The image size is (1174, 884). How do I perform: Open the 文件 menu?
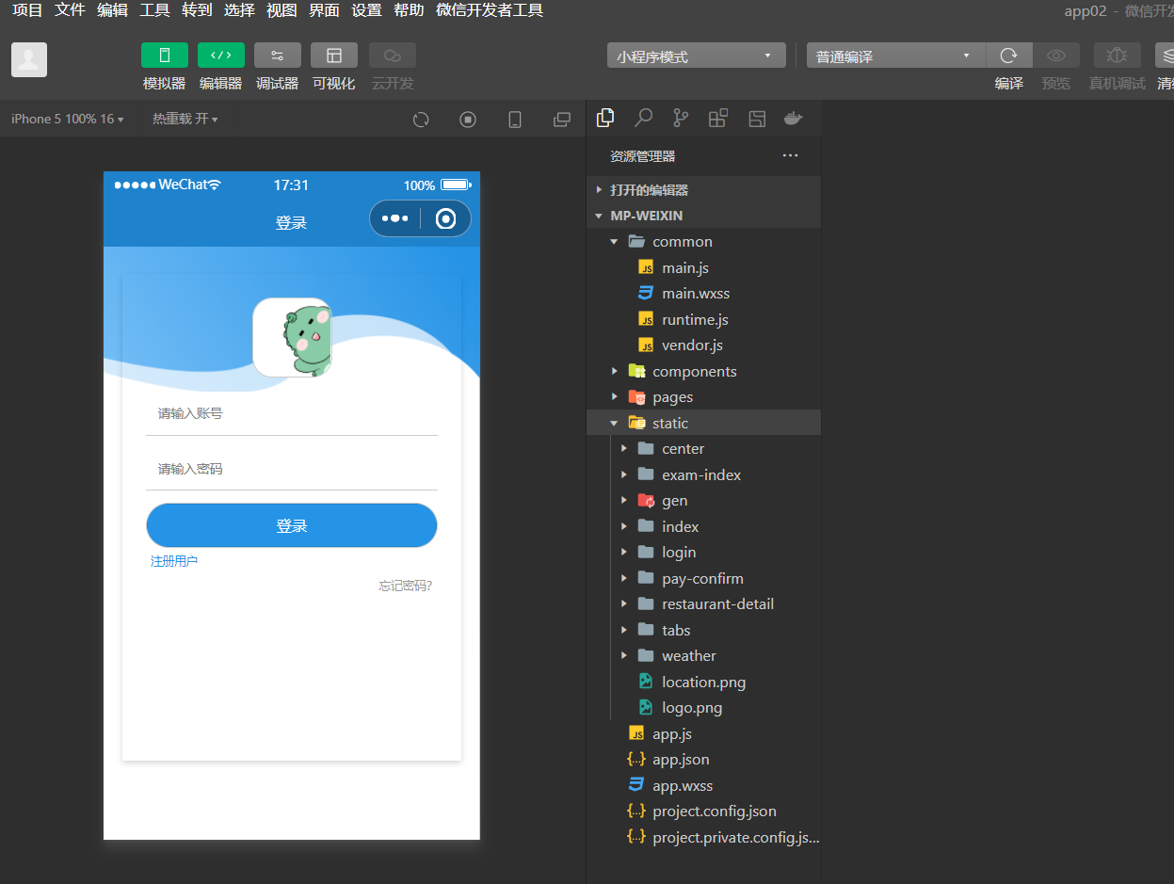70,10
